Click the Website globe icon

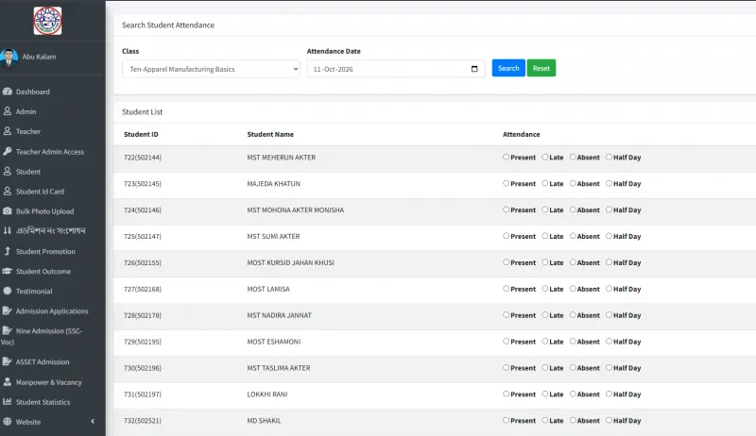[8, 421]
